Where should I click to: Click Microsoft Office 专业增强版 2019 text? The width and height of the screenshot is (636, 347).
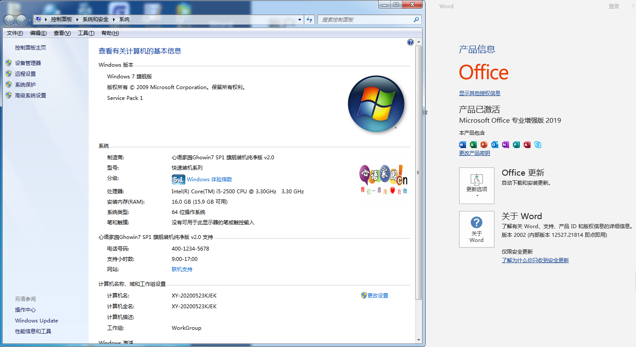pos(510,121)
